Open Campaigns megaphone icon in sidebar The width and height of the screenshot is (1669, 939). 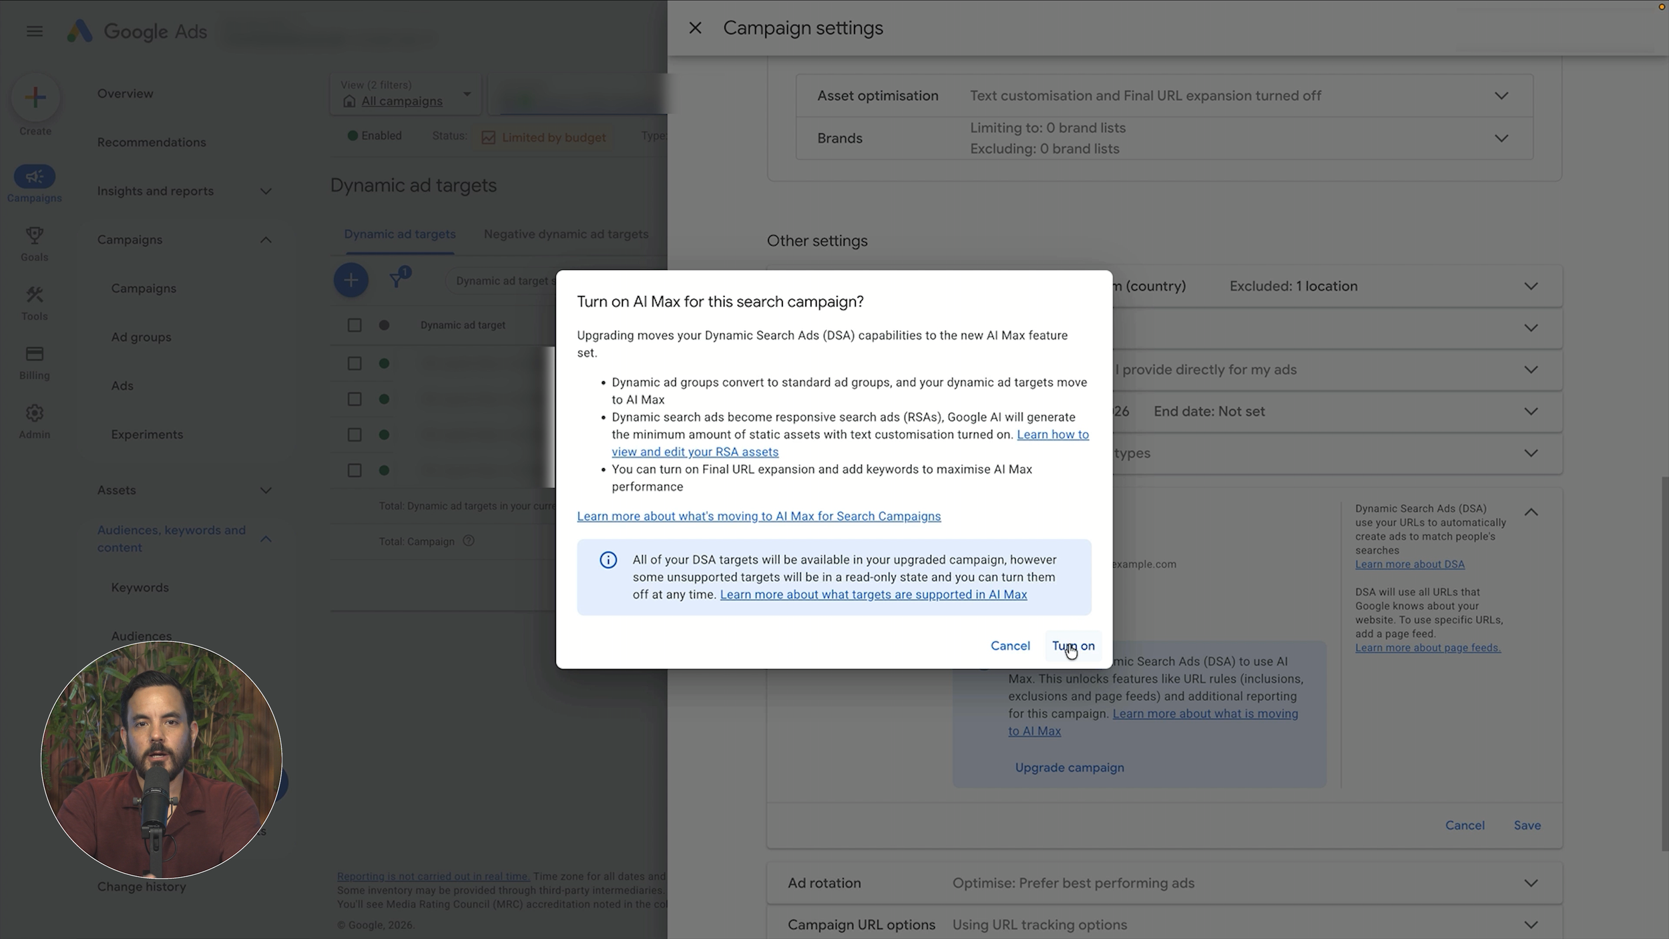click(x=35, y=176)
